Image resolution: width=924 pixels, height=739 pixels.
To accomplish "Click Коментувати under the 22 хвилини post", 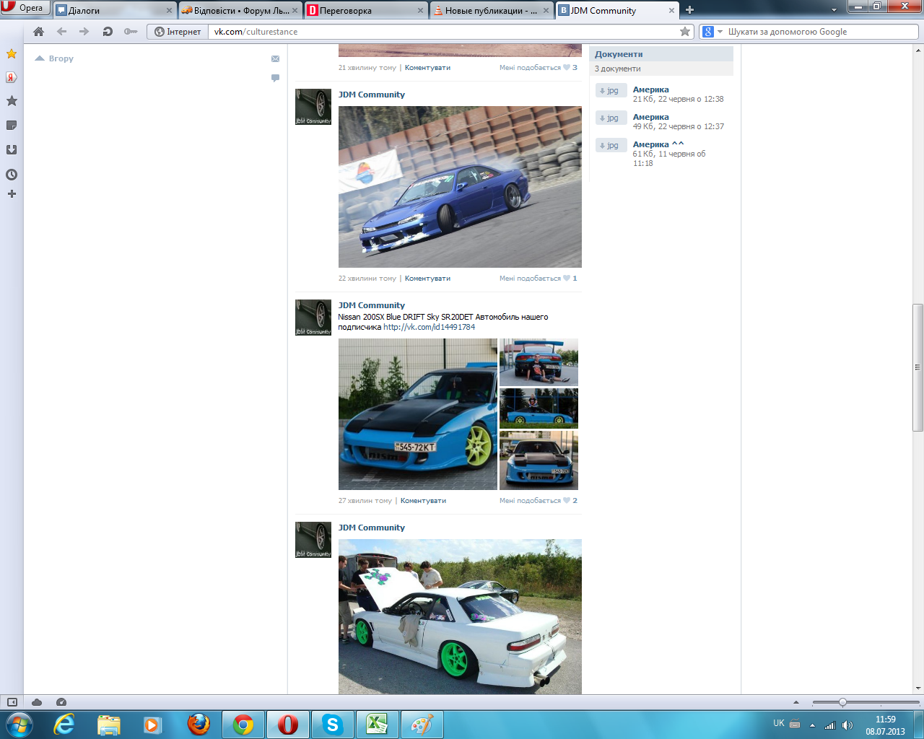I will 427,279.
